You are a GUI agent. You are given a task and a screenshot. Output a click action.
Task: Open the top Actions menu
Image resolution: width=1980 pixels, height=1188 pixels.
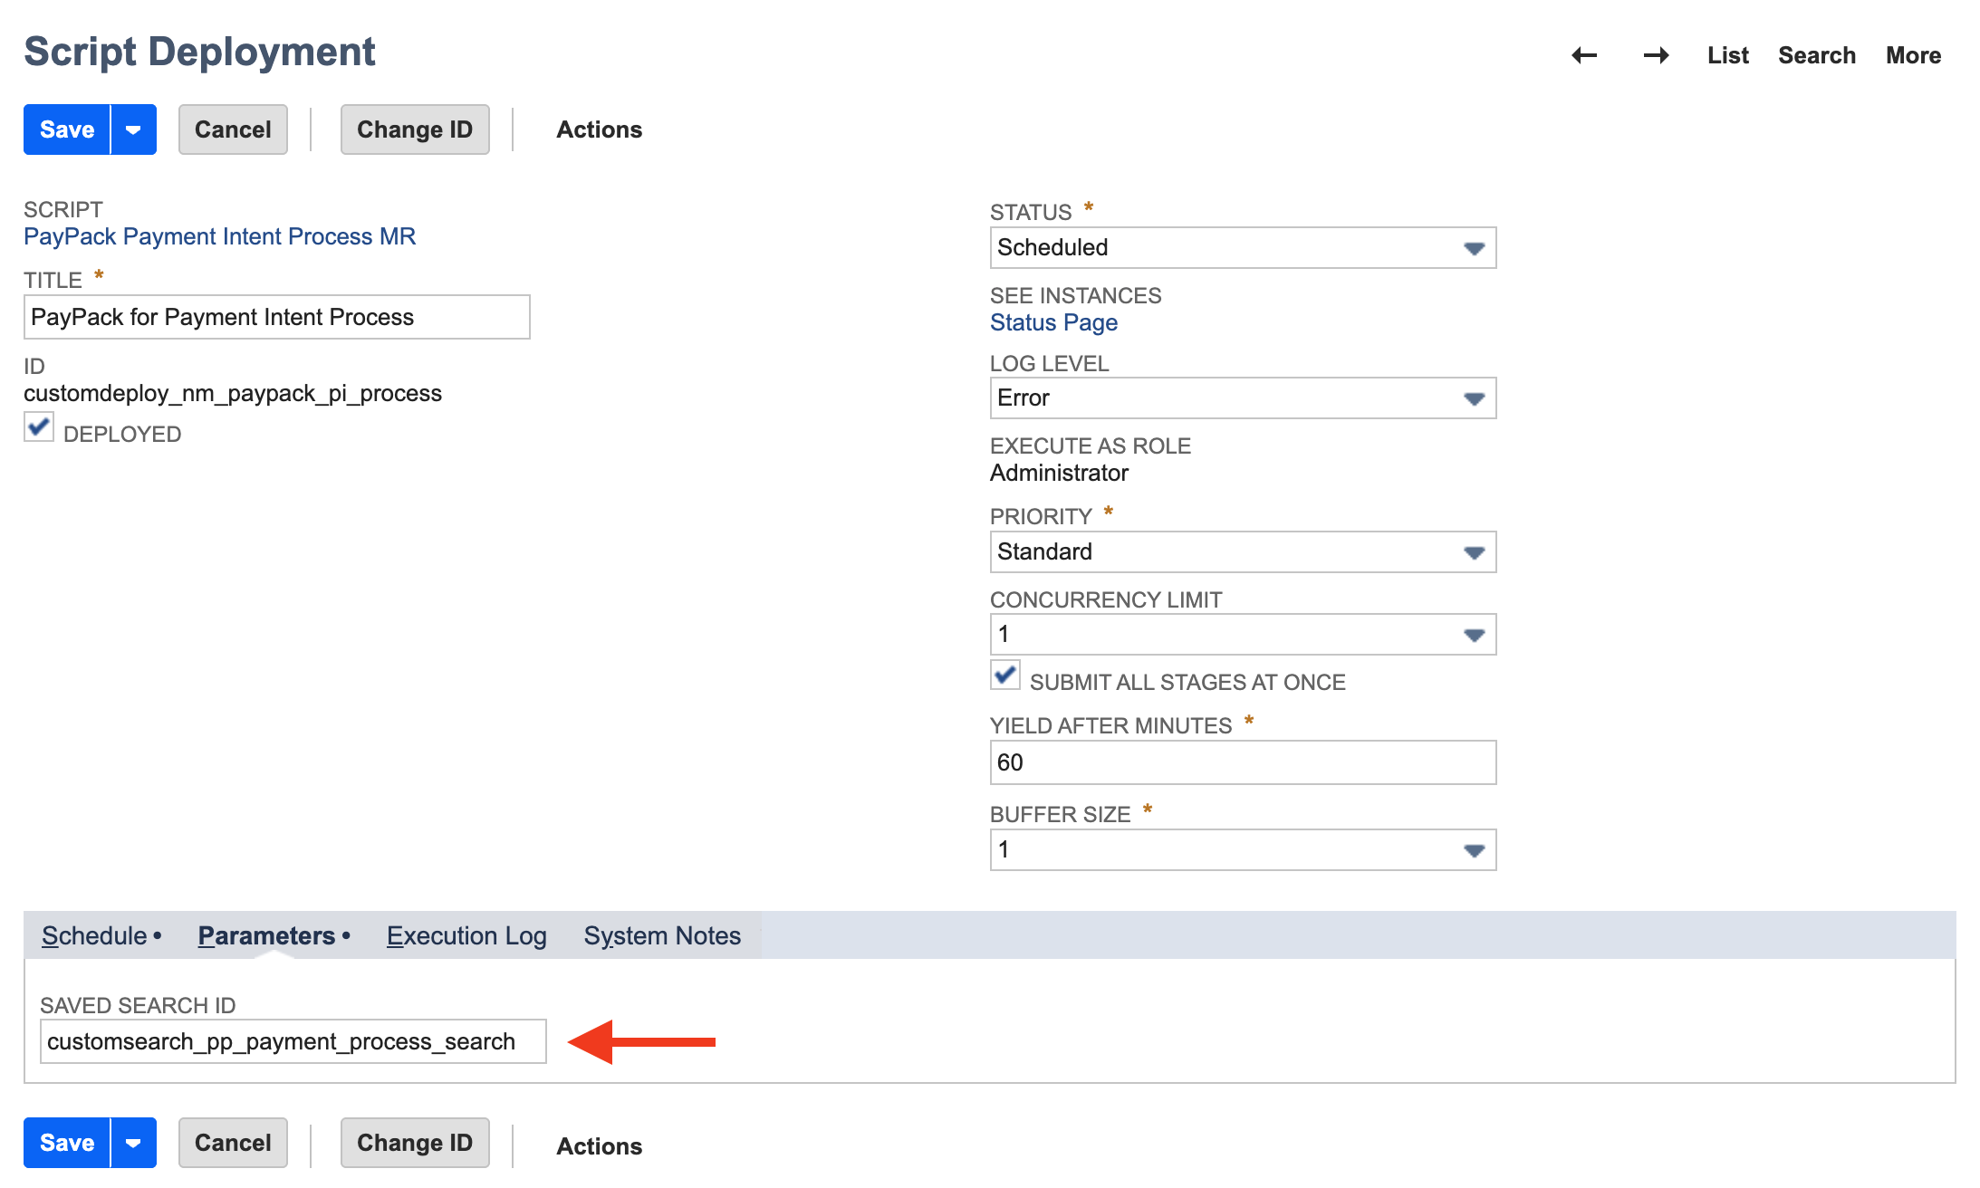click(x=599, y=129)
